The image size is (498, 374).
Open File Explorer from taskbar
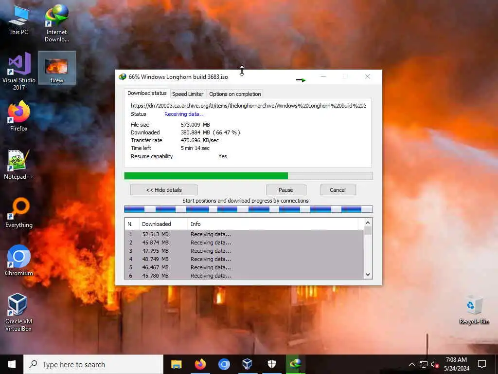[176, 364]
